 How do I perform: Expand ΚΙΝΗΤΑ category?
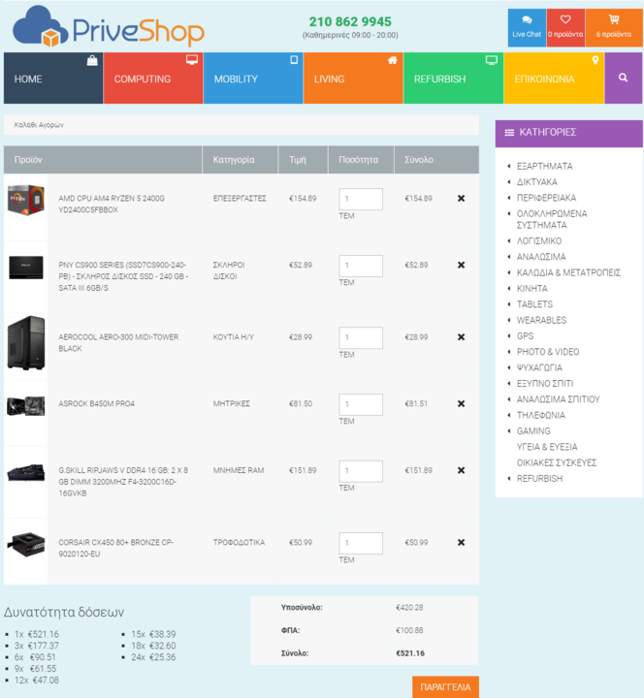(x=531, y=289)
